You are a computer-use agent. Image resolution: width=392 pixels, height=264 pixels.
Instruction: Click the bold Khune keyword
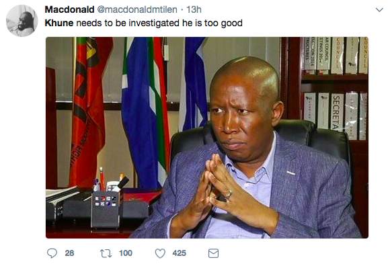pos(59,23)
